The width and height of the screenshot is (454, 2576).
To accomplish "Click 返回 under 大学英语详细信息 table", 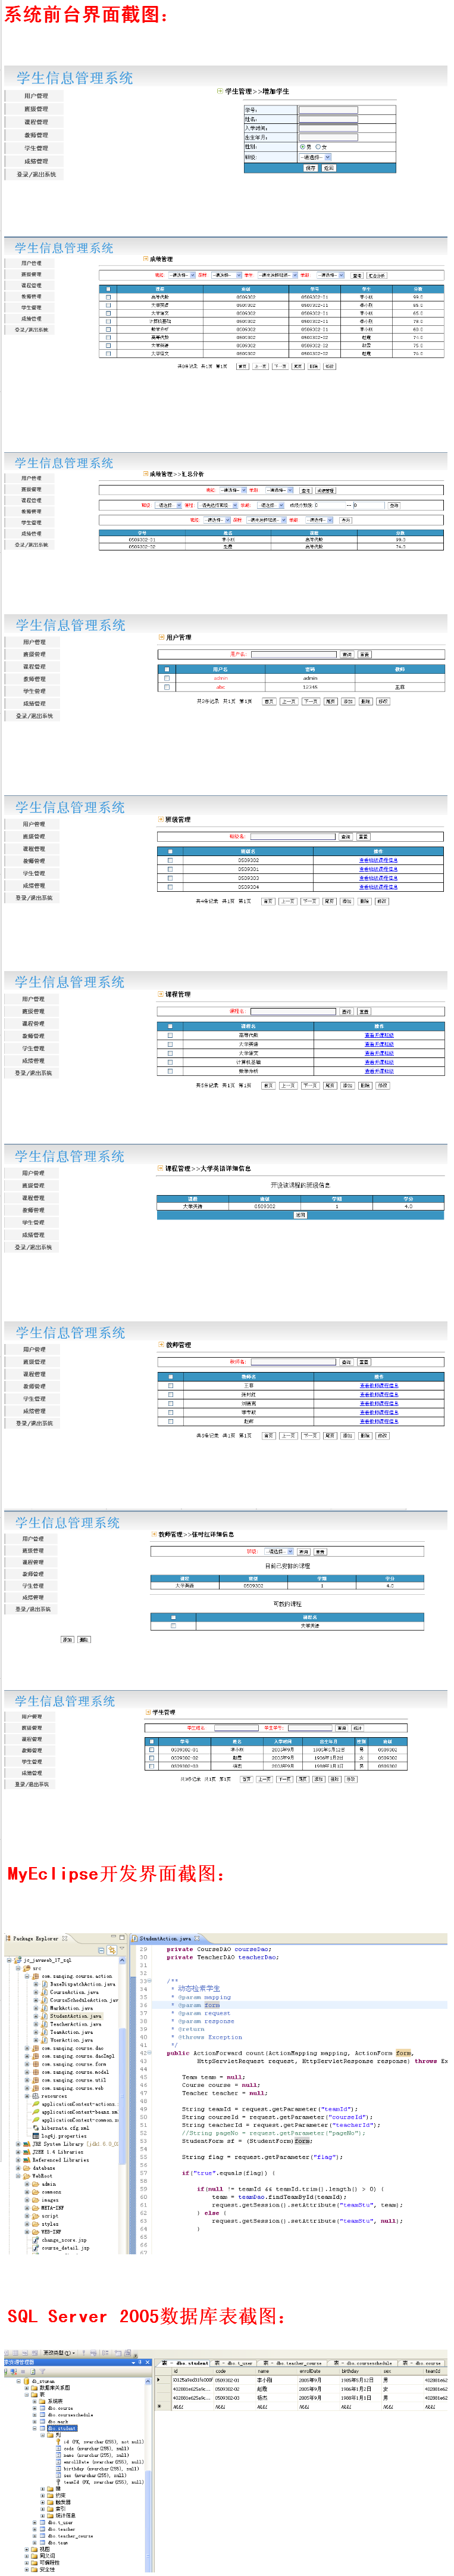I will pos(300,1214).
